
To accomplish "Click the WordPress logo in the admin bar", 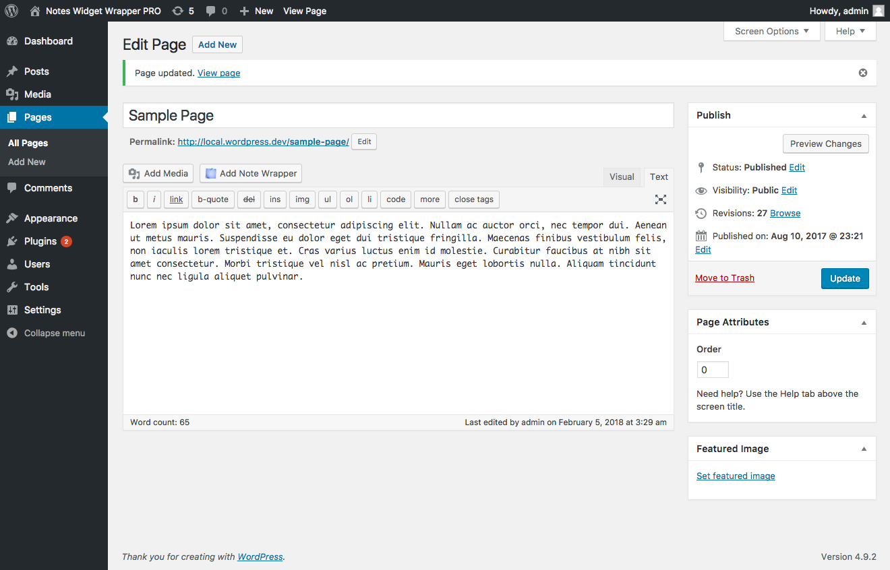I will click(11, 11).
